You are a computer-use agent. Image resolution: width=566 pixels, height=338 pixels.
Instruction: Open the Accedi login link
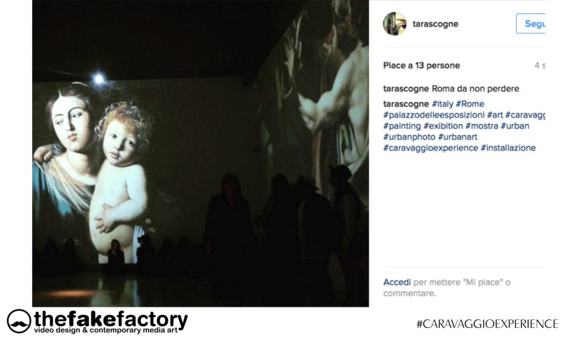click(x=396, y=282)
